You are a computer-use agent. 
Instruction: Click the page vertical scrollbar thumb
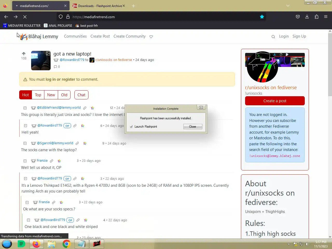(x=330, y=64)
